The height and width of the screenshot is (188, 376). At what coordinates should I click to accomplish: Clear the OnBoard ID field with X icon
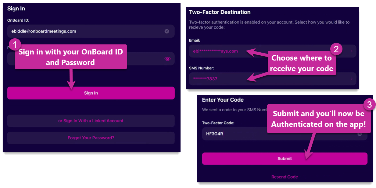(x=167, y=31)
